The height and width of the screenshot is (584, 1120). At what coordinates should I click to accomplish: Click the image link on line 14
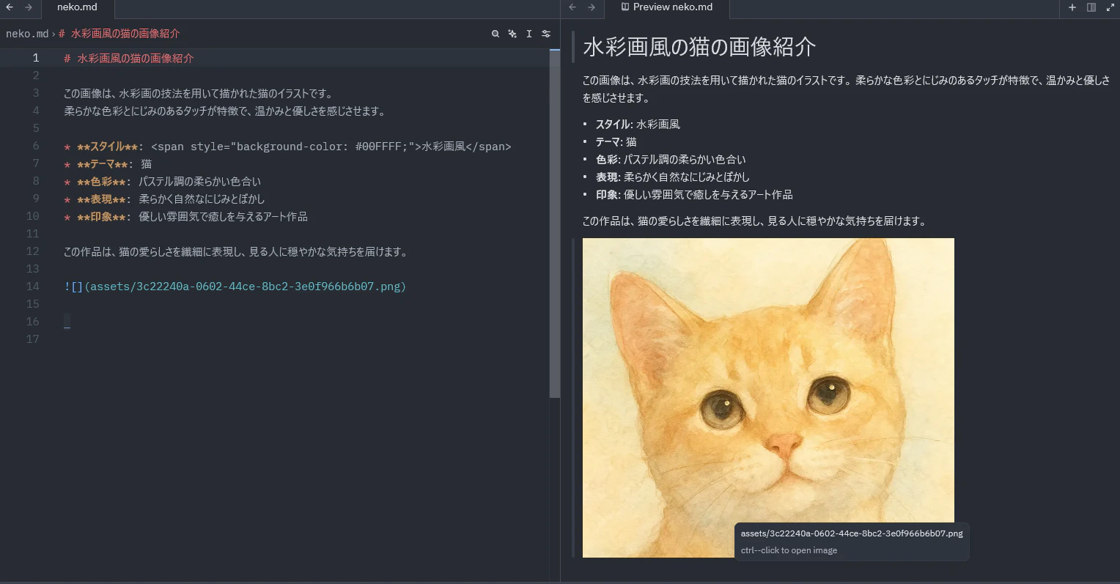click(x=235, y=287)
